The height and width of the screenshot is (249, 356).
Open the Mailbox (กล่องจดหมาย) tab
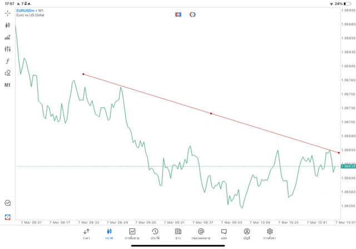(x=201, y=233)
